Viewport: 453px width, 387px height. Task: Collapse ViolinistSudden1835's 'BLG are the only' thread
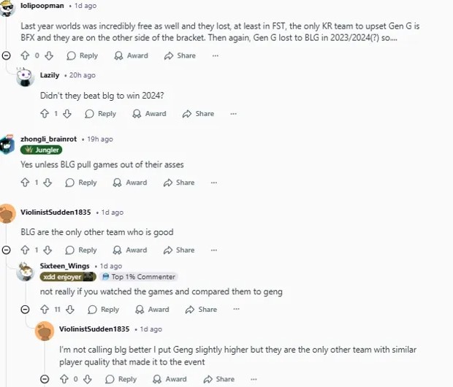coord(6,250)
